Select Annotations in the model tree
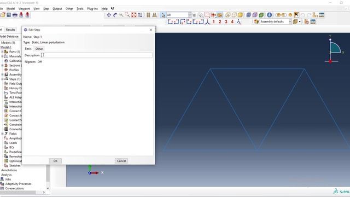The height and width of the screenshot is (197, 350). (x=9, y=170)
